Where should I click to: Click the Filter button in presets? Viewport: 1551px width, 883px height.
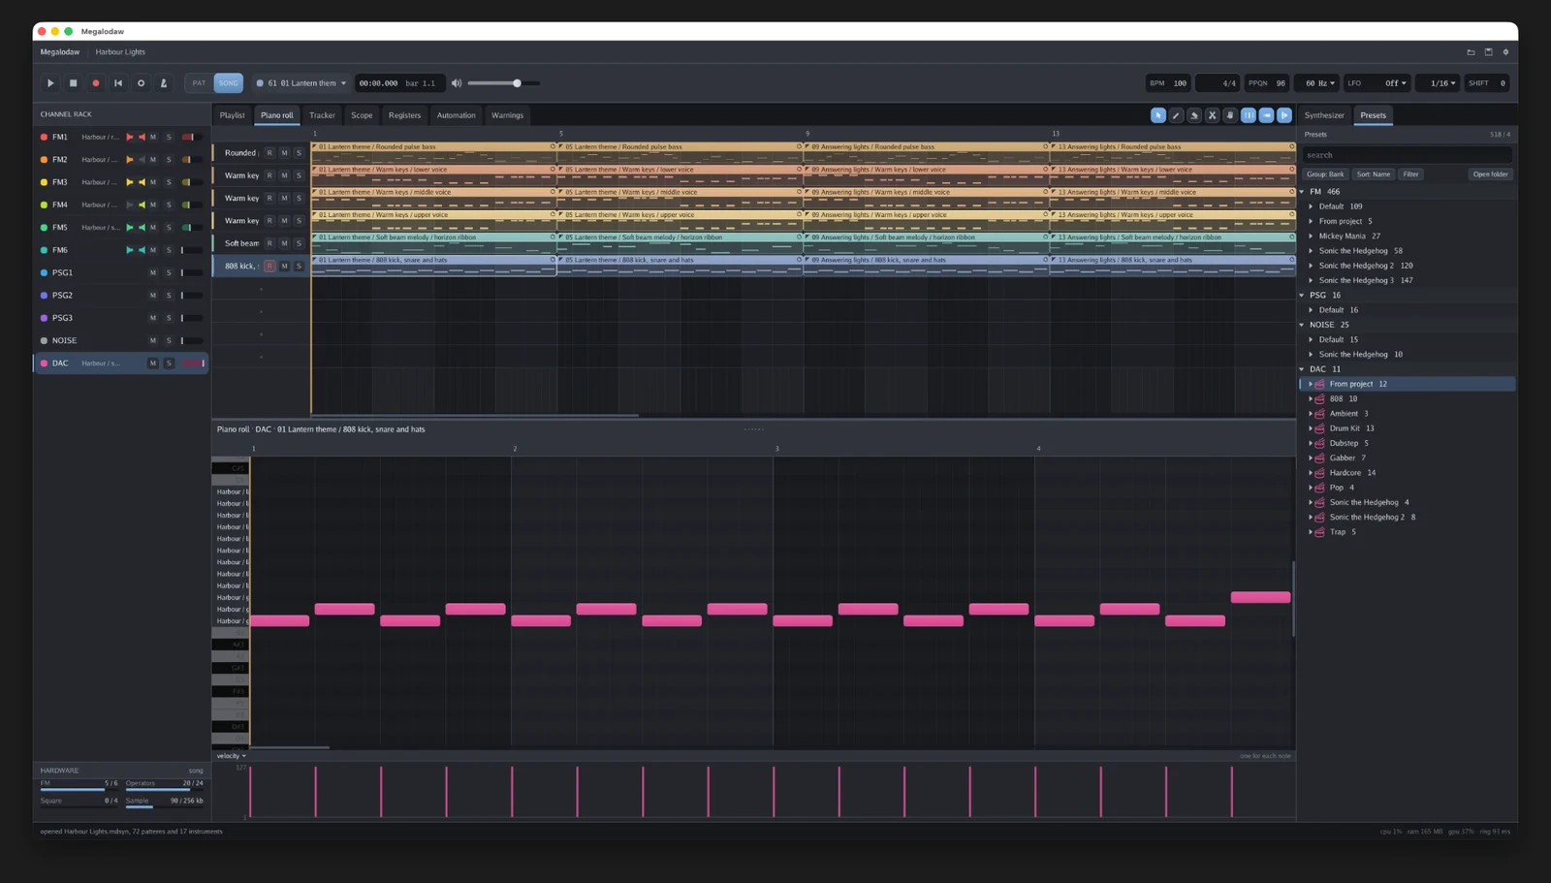click(x=1410, y=174)
